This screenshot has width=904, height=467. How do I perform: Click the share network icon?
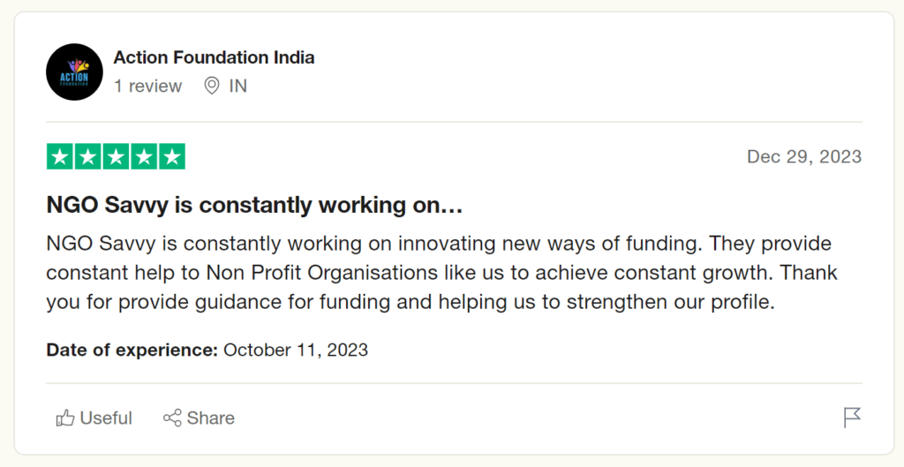[x=172, y=418]
